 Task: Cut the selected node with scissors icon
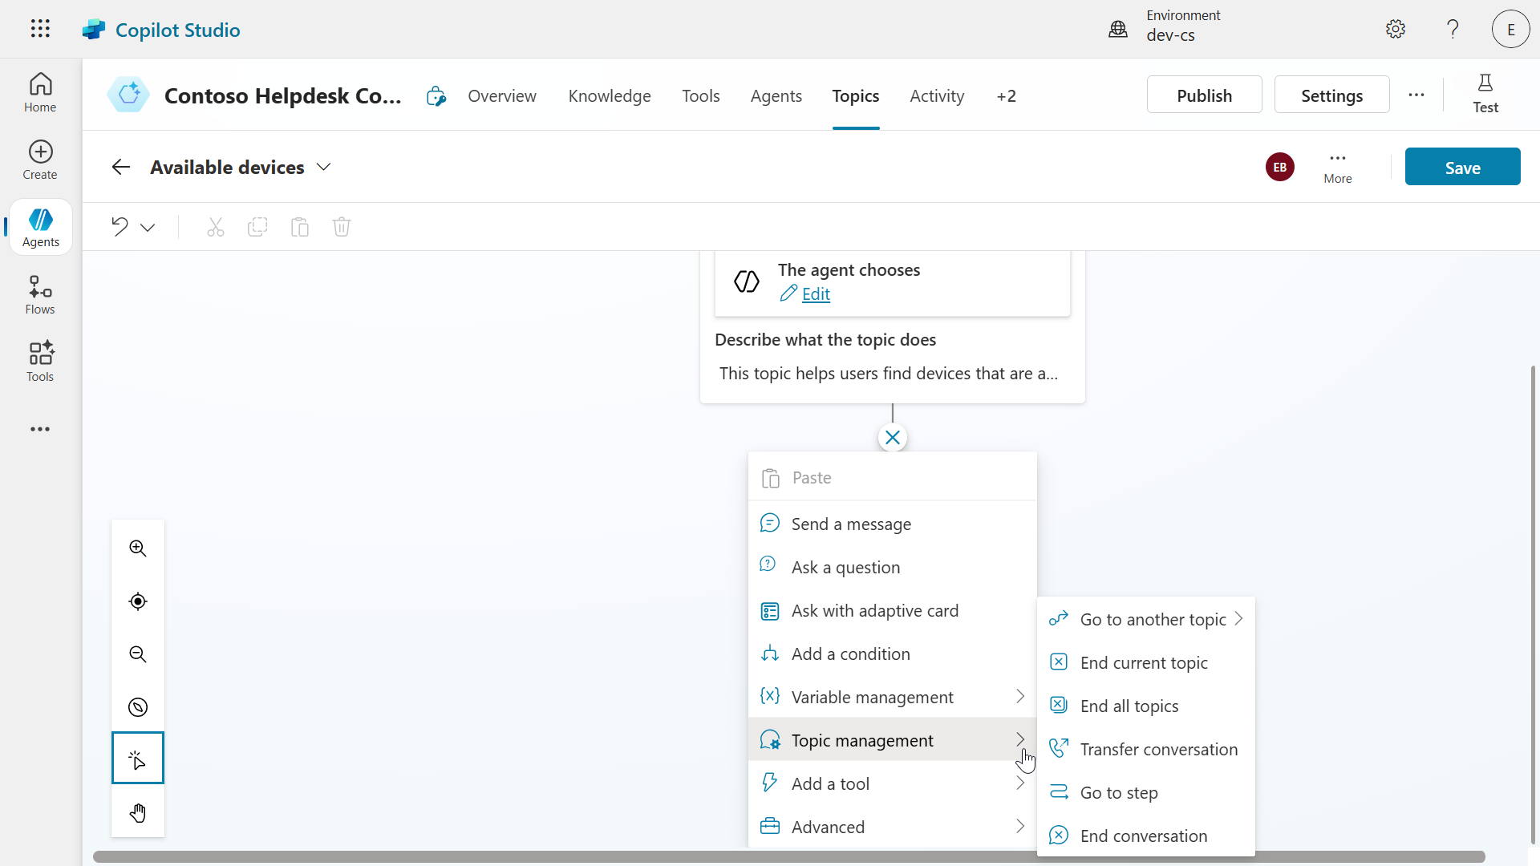click(215, 227)
